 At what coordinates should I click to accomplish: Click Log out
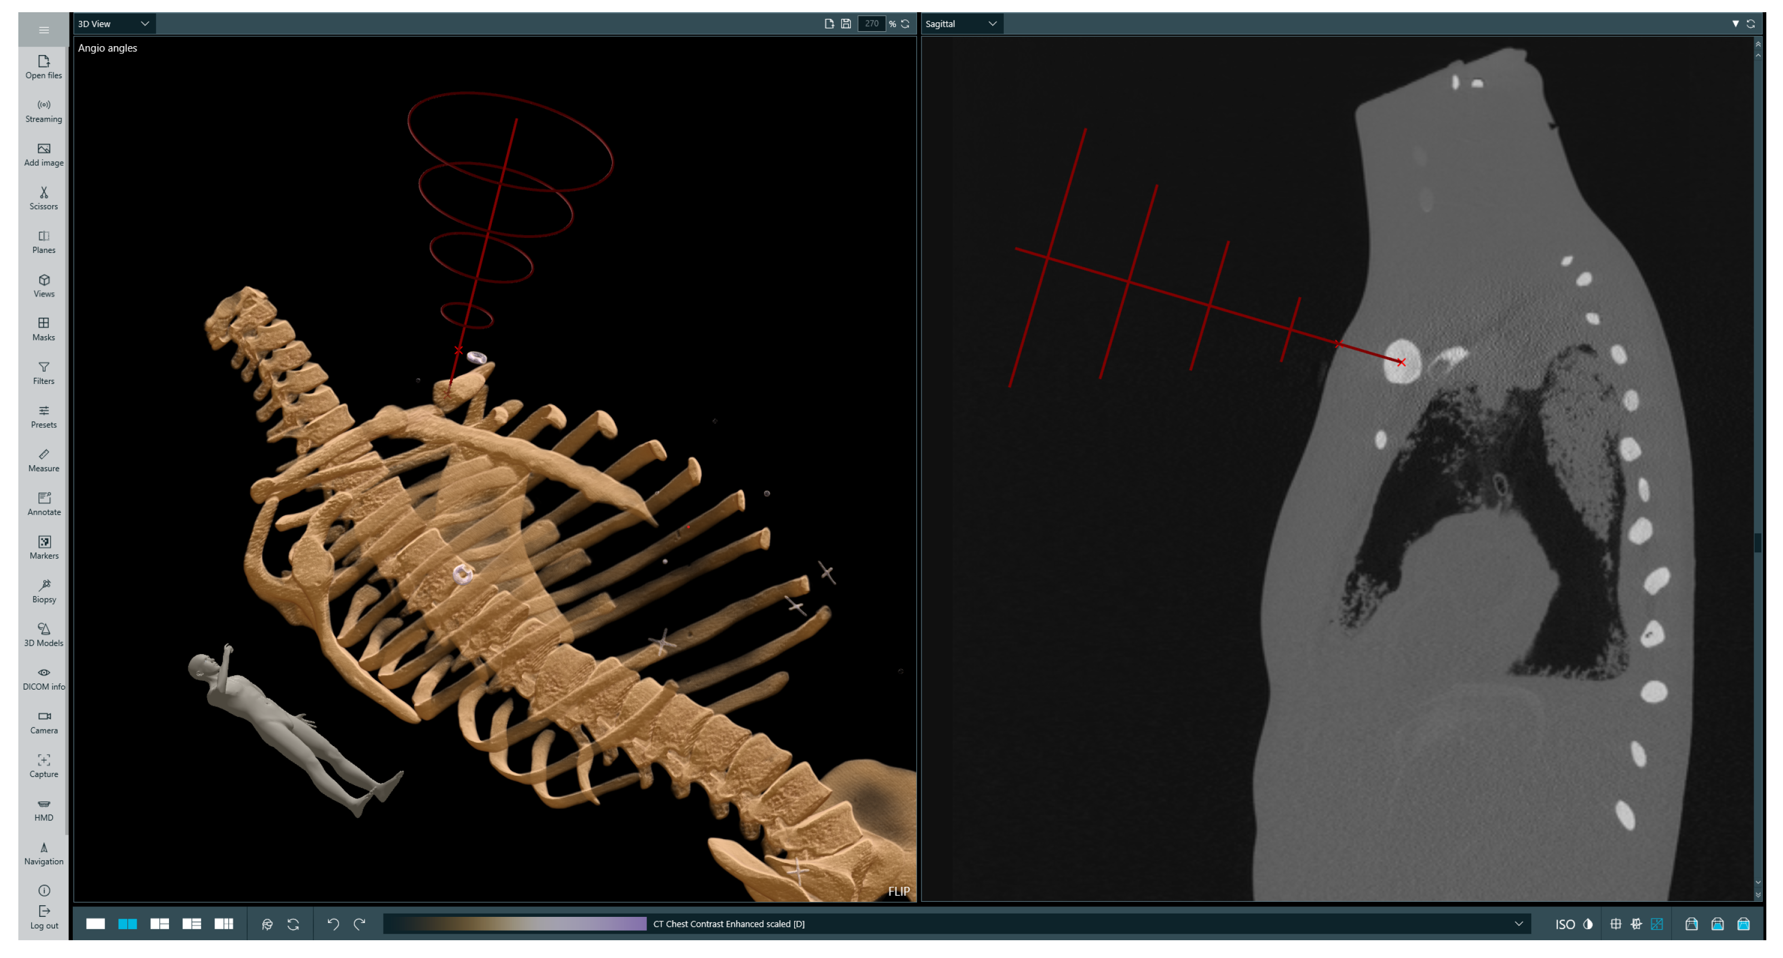pos(43,916)
